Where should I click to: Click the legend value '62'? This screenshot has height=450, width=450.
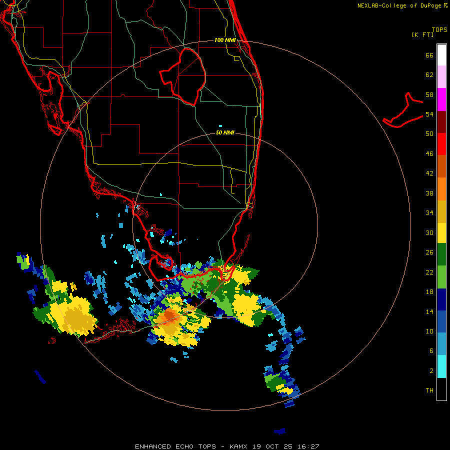(x=429, y=75)
